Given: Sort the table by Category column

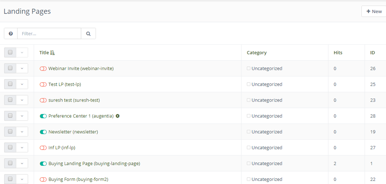Looking at the screenshot, I should (256, 53).
